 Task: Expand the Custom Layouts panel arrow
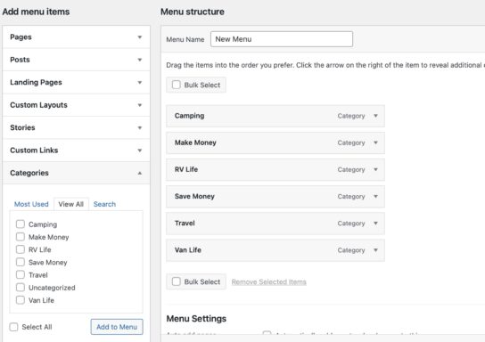(140, 105)
